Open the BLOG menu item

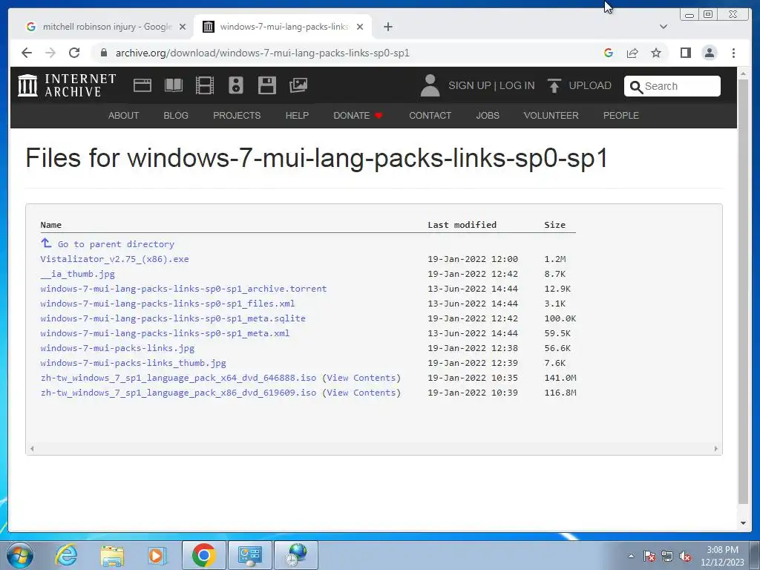(176, 115)
